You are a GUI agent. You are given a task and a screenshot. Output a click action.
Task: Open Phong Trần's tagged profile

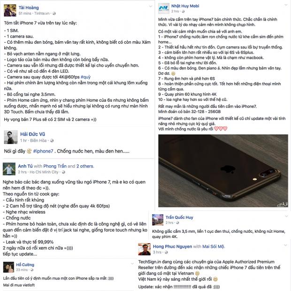point(55,166)
